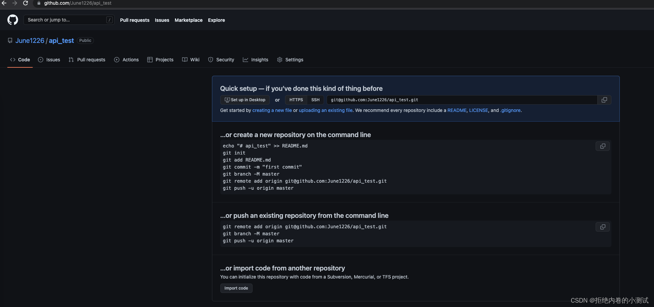
Task: Copy the new repository command block
Action: click(603, 146)
